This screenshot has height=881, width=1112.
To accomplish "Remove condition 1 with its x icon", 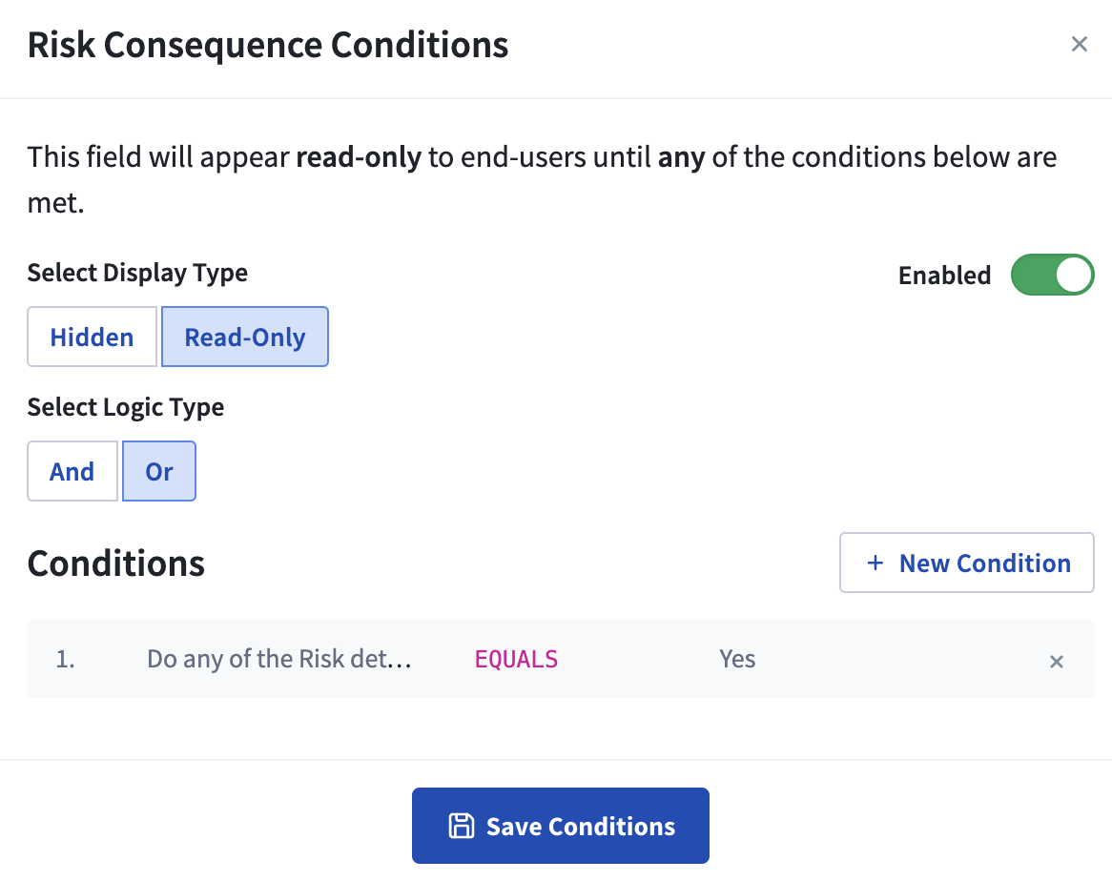I will 1056,661.
